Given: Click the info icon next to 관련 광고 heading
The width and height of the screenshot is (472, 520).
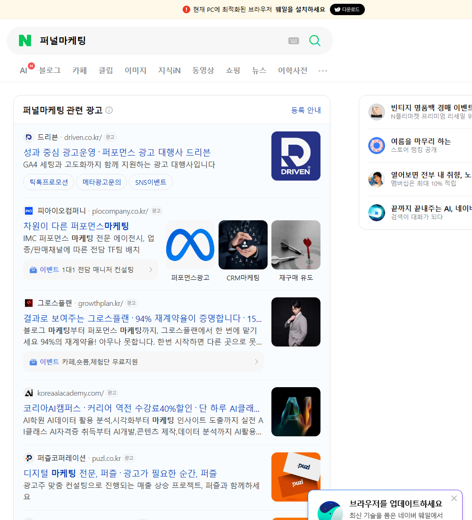Looking at the screenshot, I should pos(109,110).
